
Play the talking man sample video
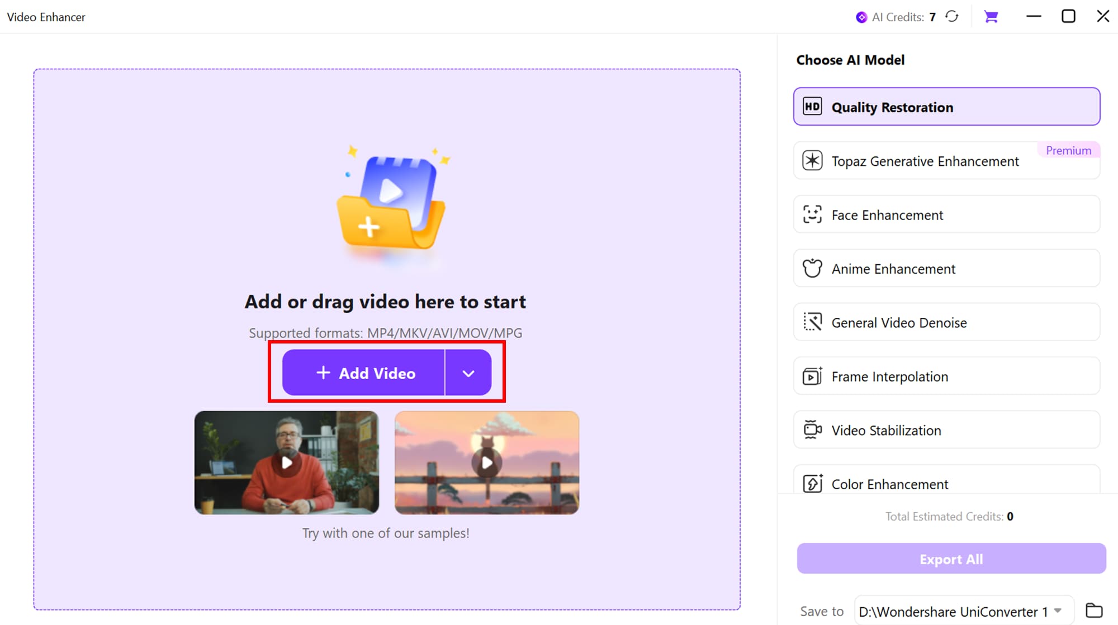click(x=286, y=462)
